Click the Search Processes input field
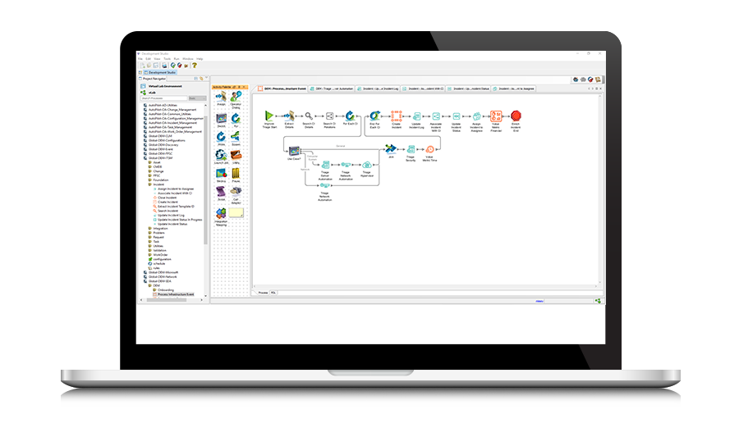 point(164,98)
